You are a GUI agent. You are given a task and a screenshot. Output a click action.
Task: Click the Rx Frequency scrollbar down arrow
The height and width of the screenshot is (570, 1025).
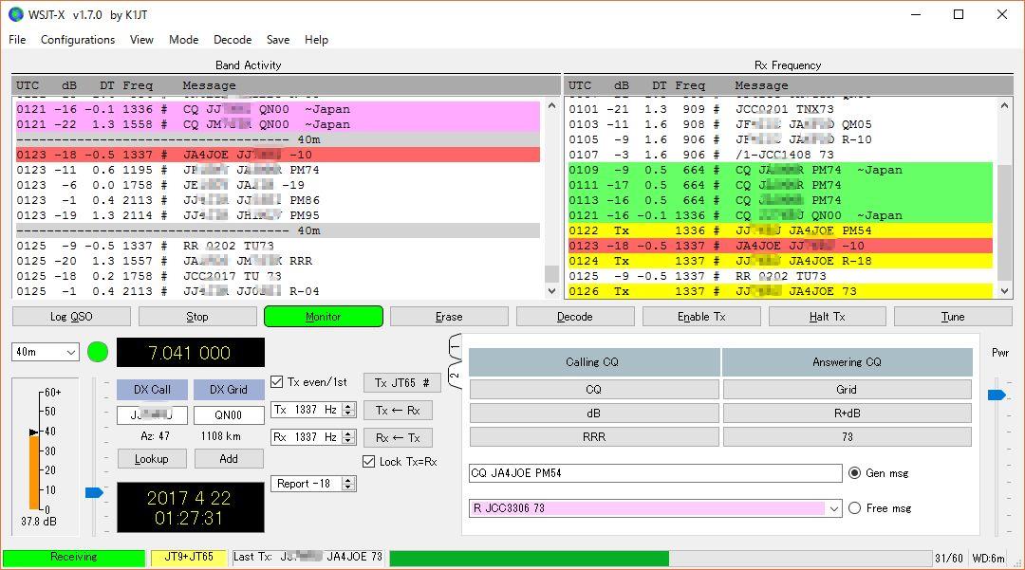1005,291
